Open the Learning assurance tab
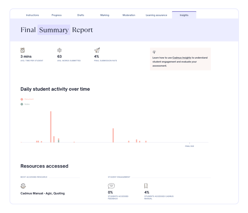This screenshot has width=248, height=213. pyautogui.click(x=157, y=15)
